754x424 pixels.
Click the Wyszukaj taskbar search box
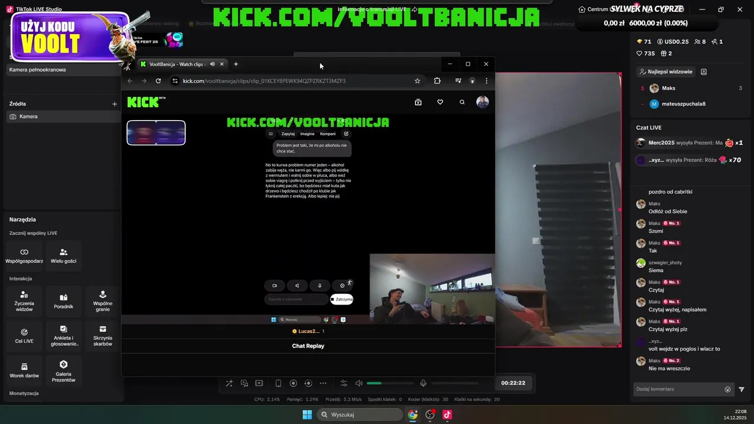pos(361,415)
